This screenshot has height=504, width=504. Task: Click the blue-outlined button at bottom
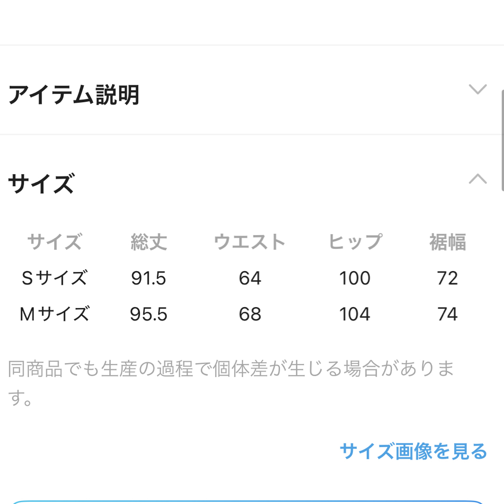[247, 502]
